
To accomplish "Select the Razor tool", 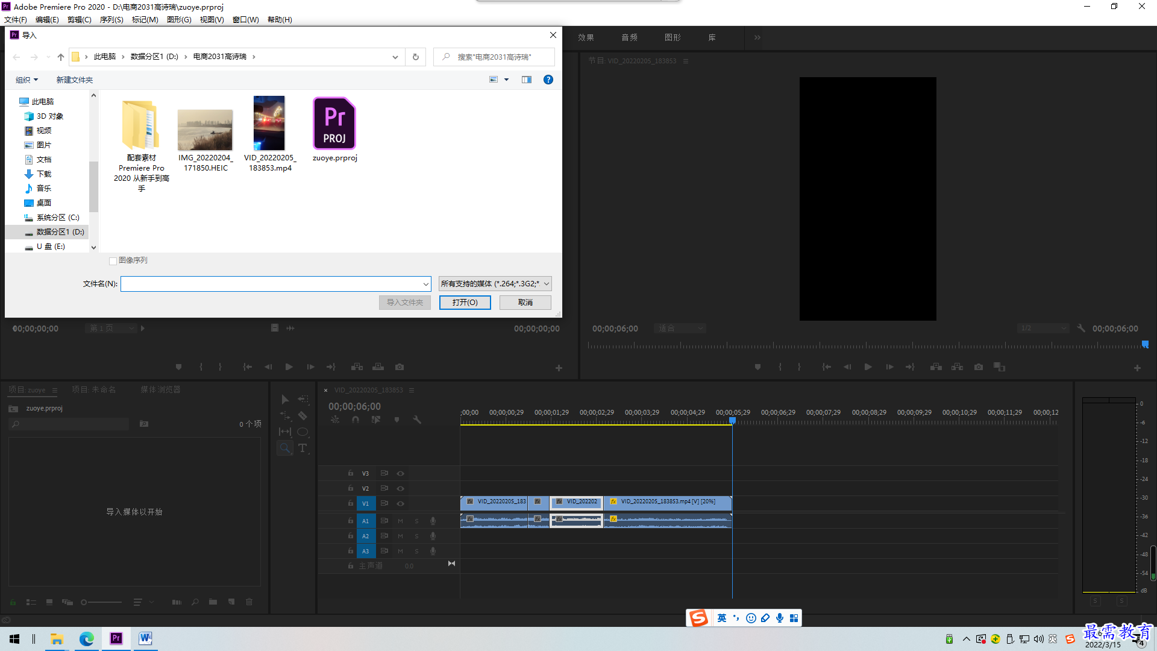I will (x=303, y=416).
